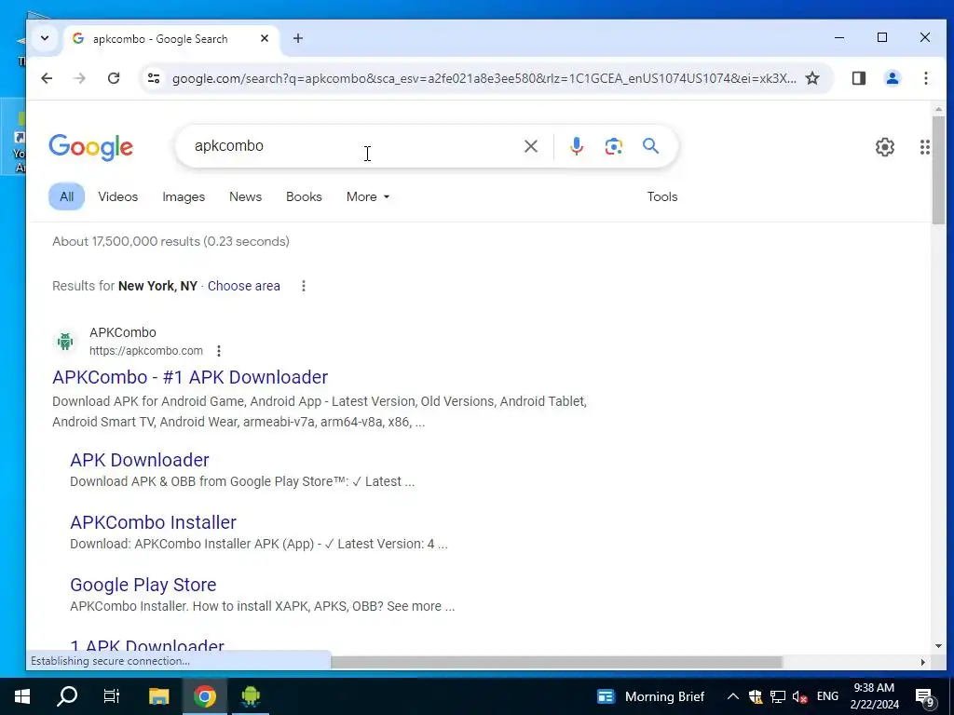
Task: Open the Google apps grid
Action: pos(925,147)
